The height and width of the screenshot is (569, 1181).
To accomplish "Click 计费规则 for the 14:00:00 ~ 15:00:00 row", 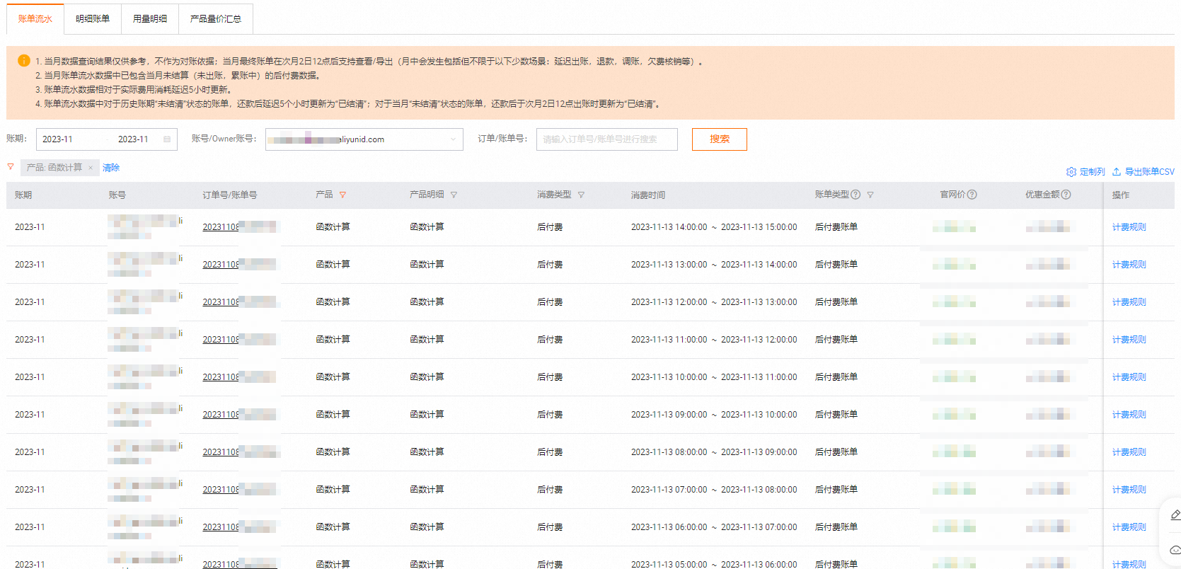I will pos(1129,227).
